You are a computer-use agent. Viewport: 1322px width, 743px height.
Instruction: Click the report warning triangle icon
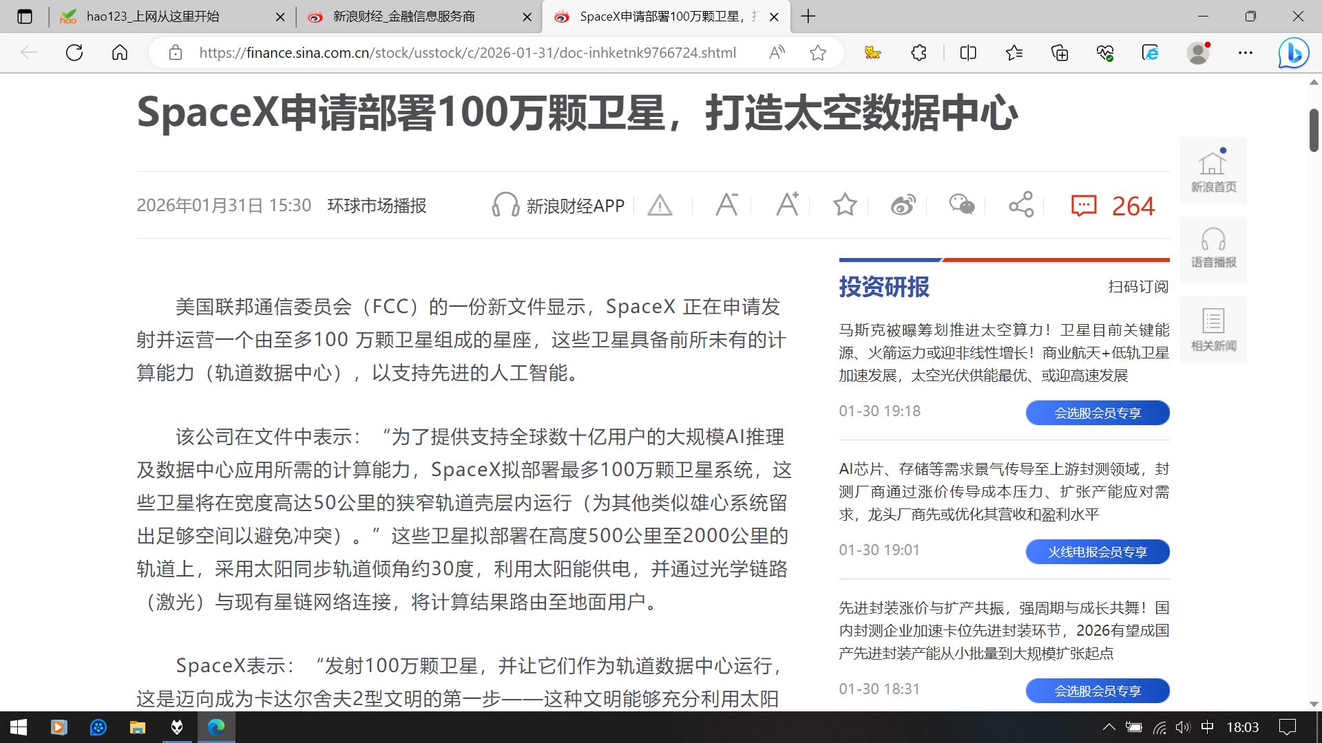(660, 205)
